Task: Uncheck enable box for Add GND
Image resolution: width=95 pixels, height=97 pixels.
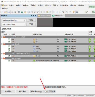Action: pos(9,46)
